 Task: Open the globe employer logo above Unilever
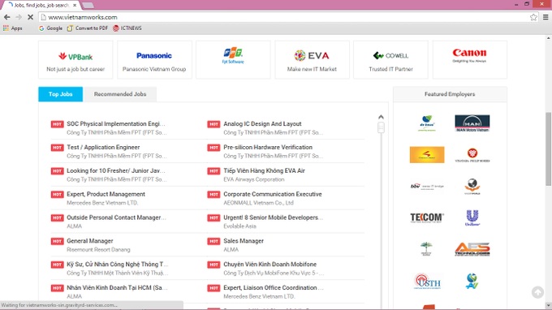coord(472,186)
